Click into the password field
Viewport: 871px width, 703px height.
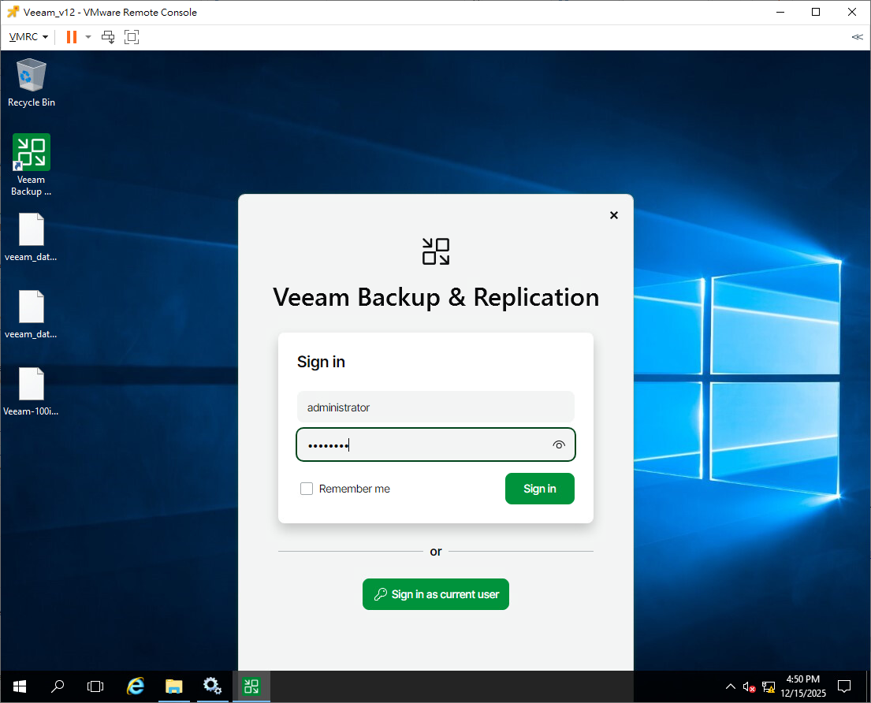pos(435,444)
